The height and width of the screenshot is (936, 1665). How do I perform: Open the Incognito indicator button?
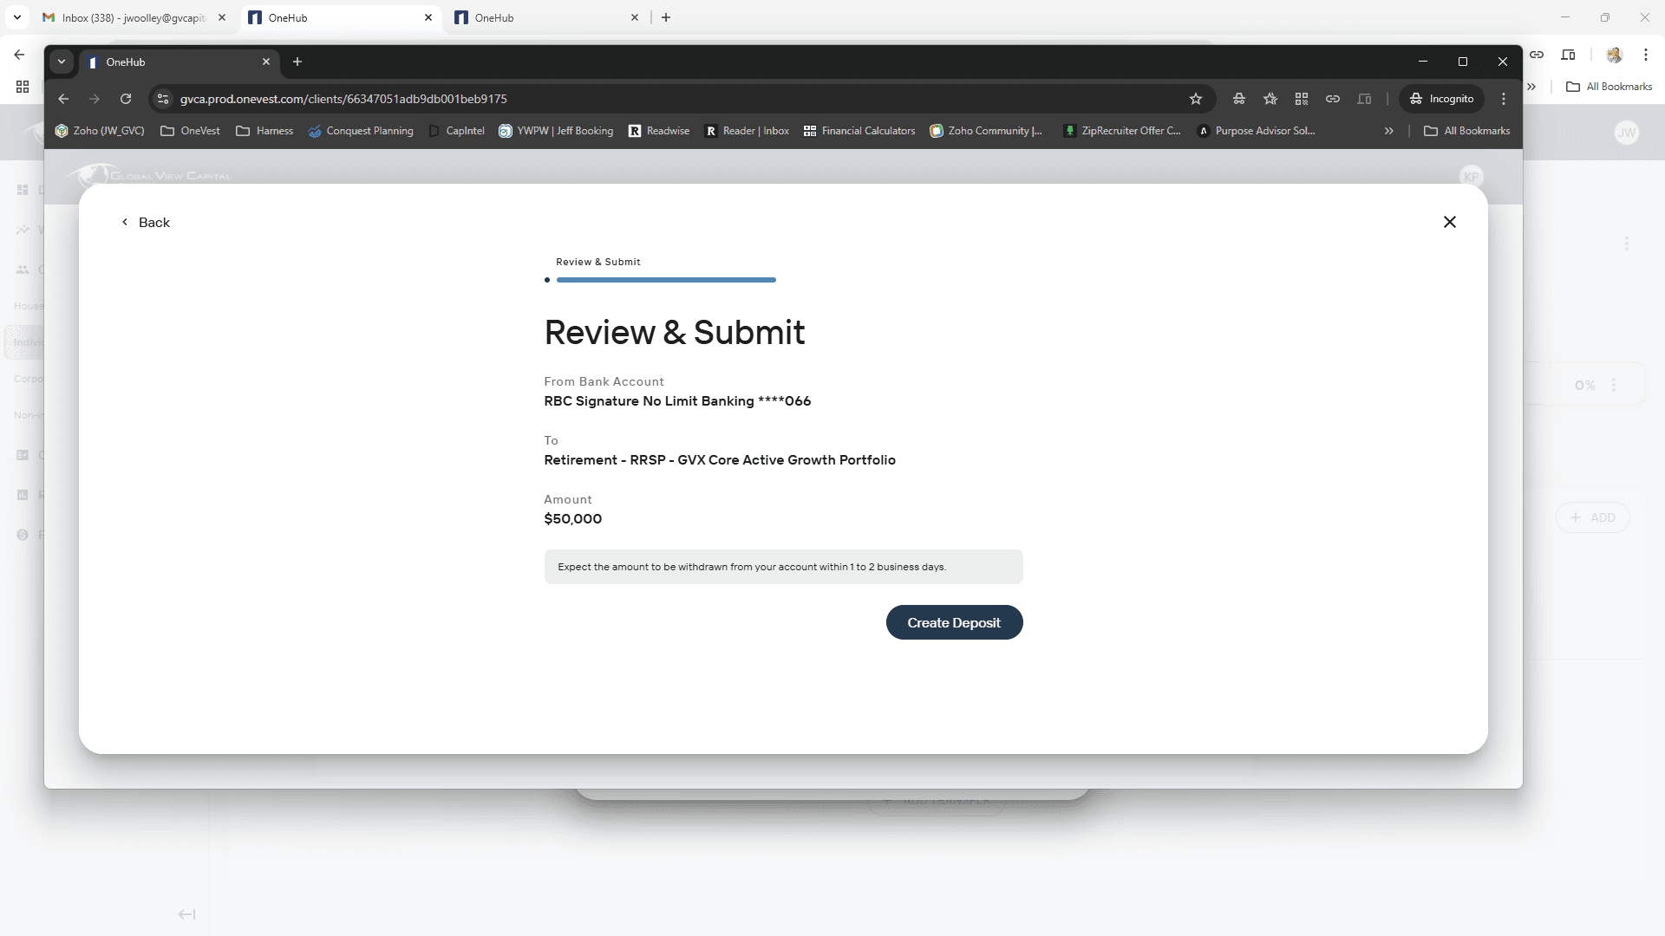1441,99
